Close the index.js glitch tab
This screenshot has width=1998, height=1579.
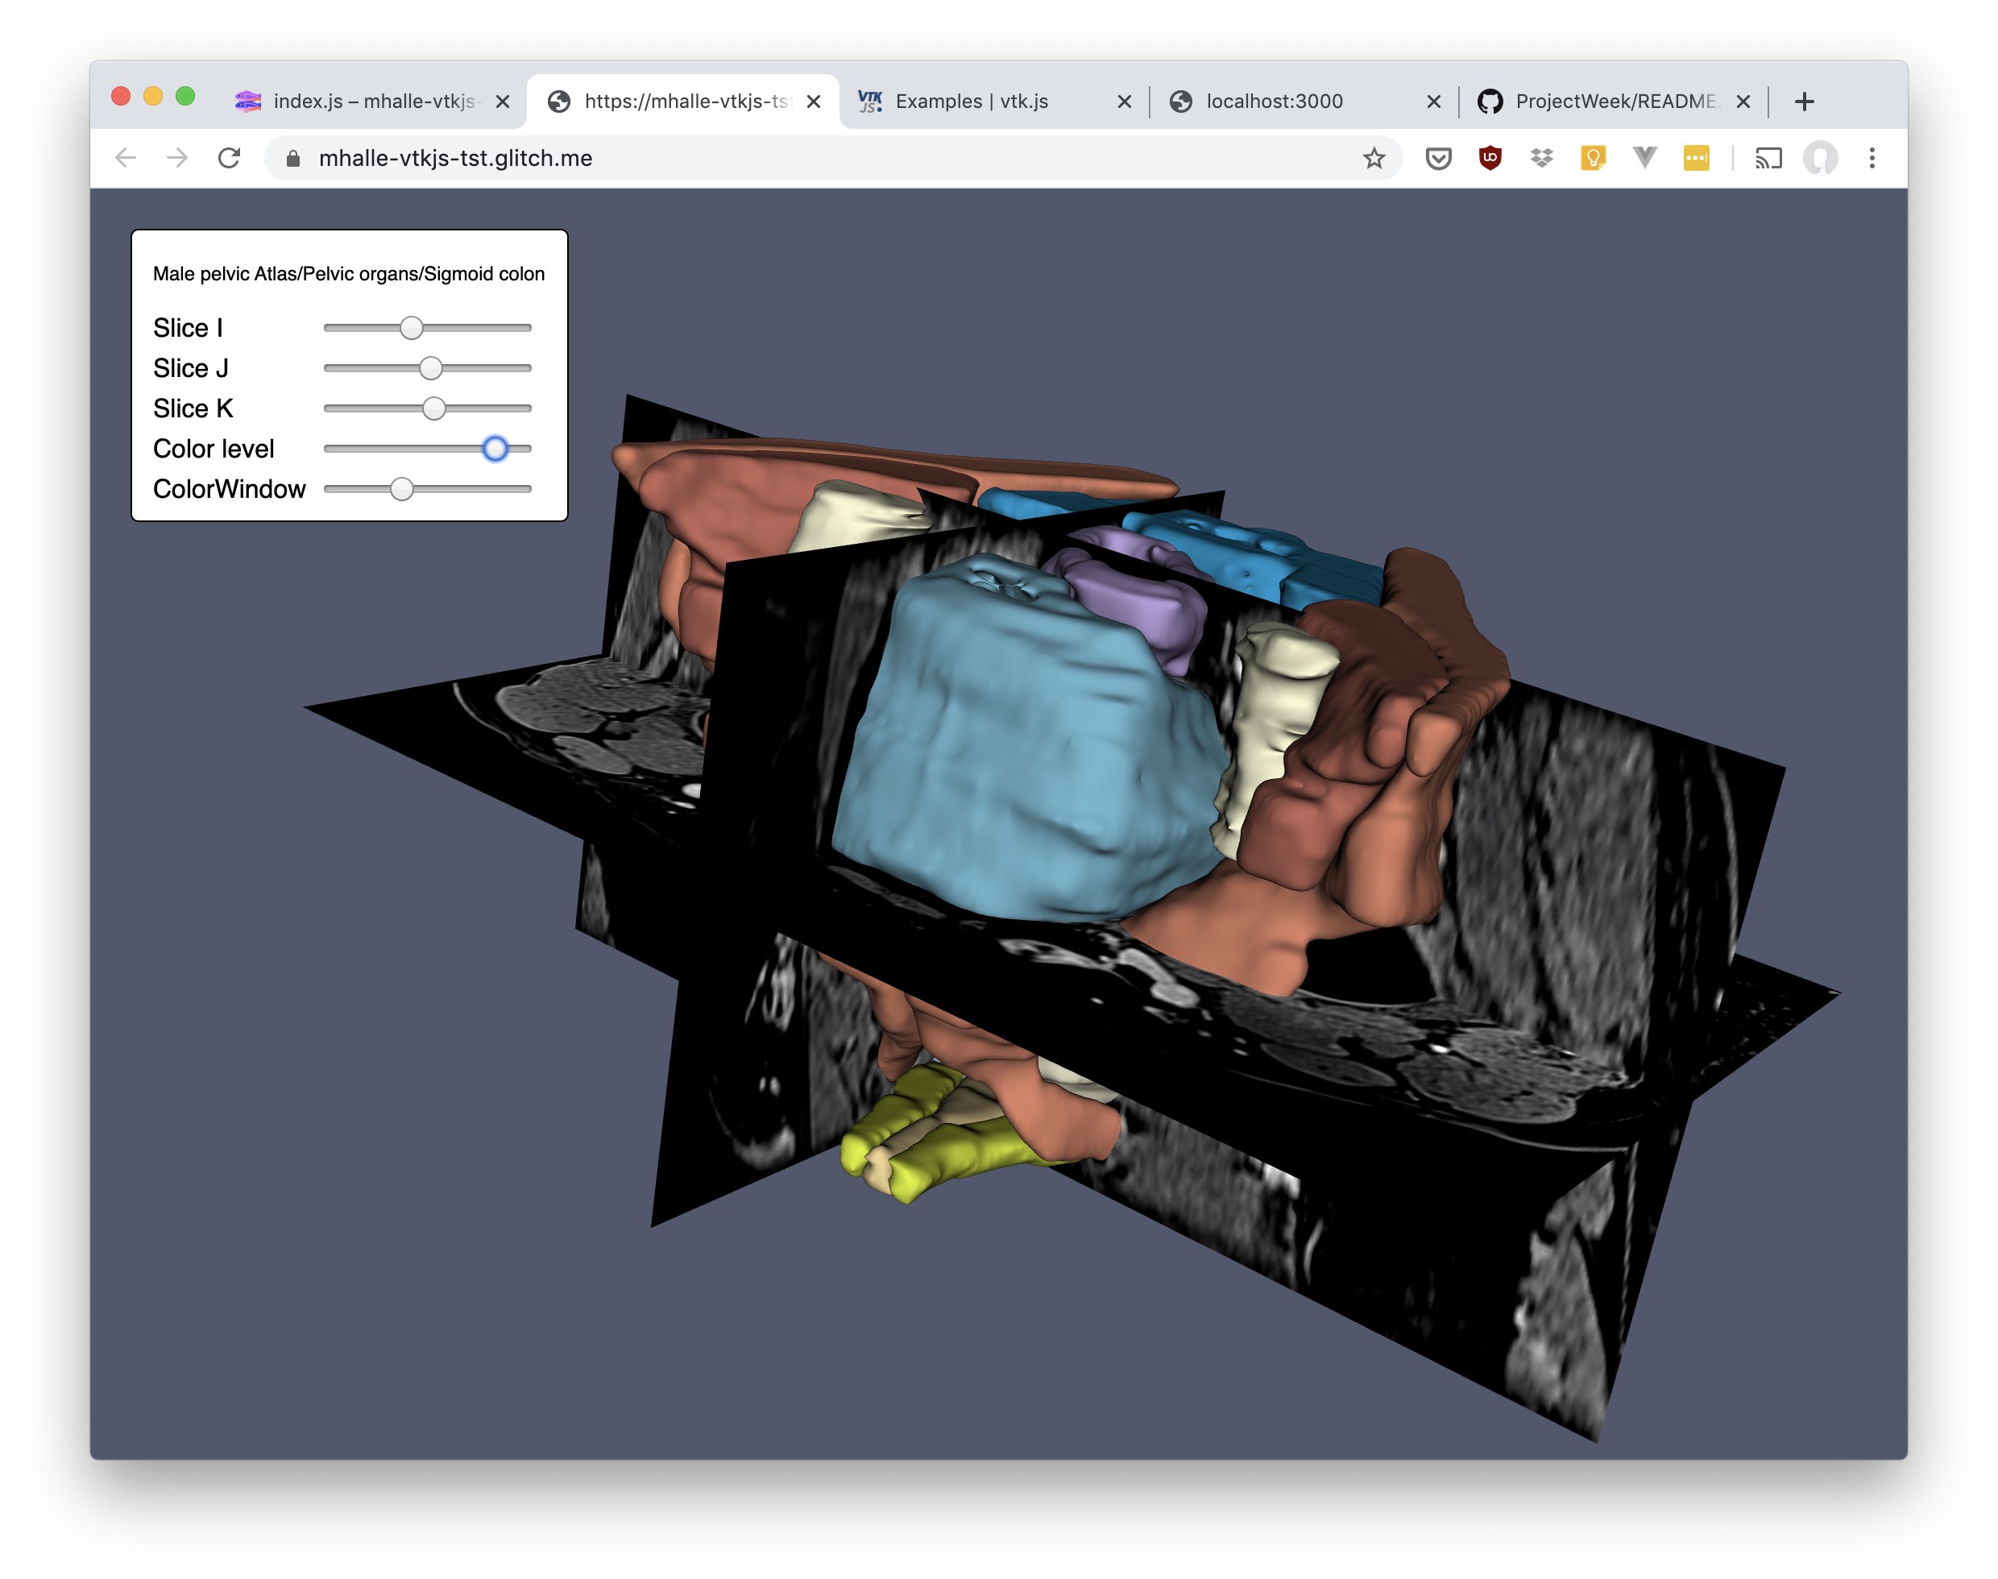pos(502,102)
